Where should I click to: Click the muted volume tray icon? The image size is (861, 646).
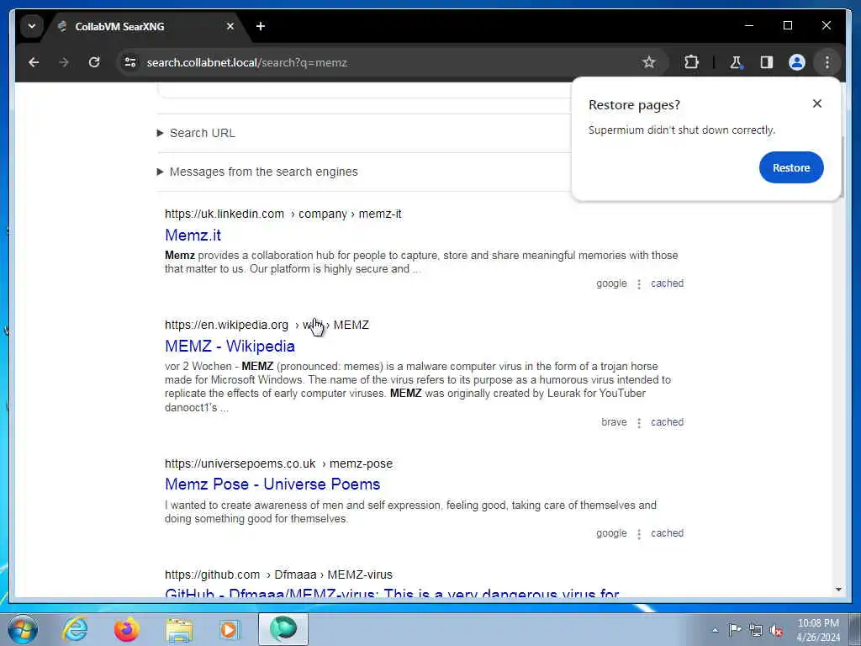pos(776,630)
